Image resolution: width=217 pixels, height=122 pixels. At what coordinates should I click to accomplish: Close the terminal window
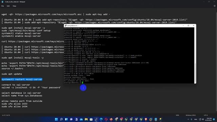tap(194, 26)
